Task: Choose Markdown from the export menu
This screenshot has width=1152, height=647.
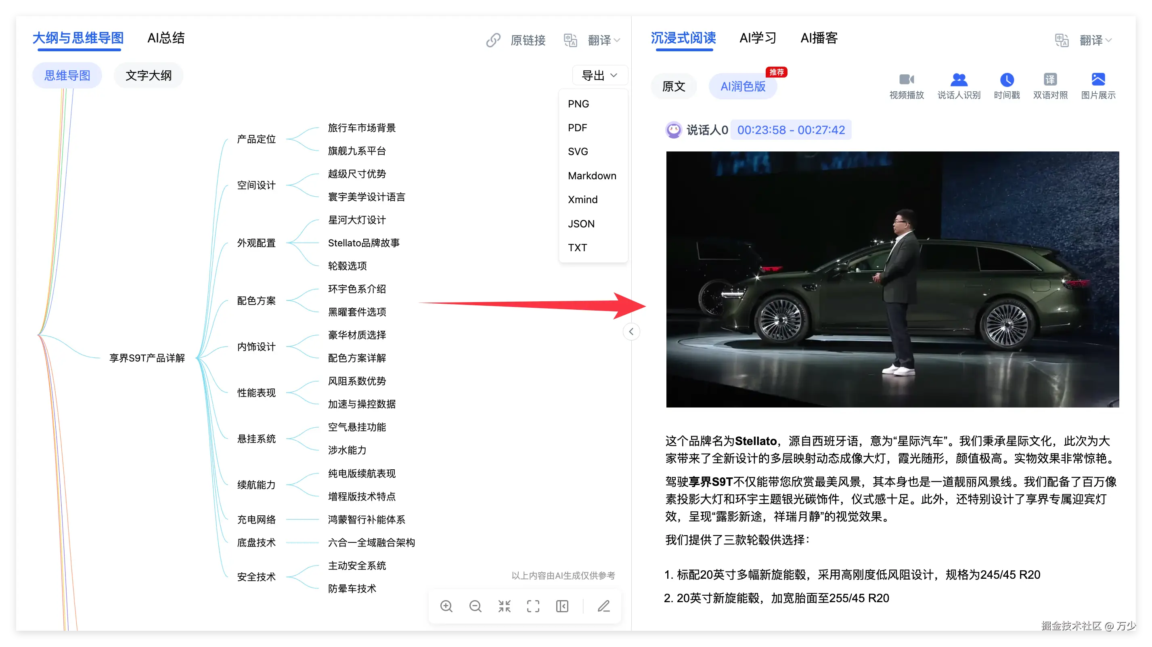Action: (x=592, y=175)
